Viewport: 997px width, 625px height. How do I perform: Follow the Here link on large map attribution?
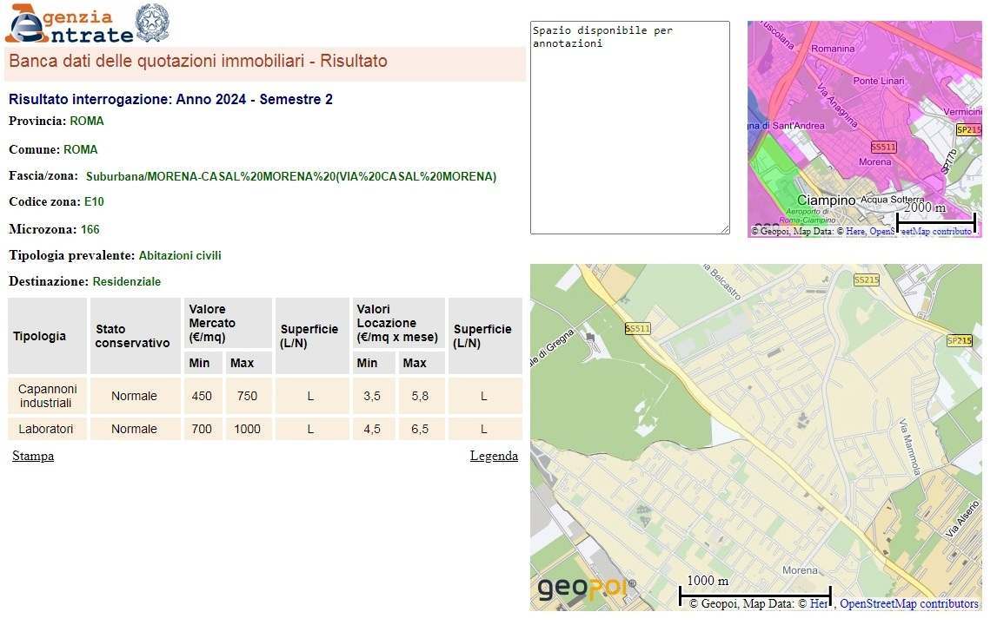[819, 604]
